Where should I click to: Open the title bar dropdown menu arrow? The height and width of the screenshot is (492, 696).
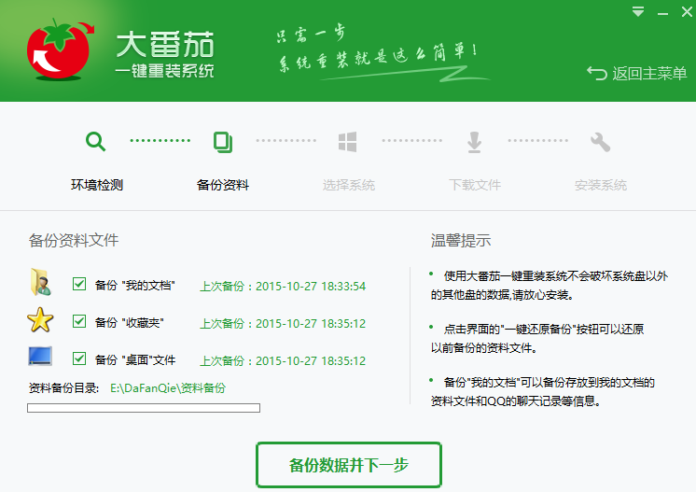[638, 12]
